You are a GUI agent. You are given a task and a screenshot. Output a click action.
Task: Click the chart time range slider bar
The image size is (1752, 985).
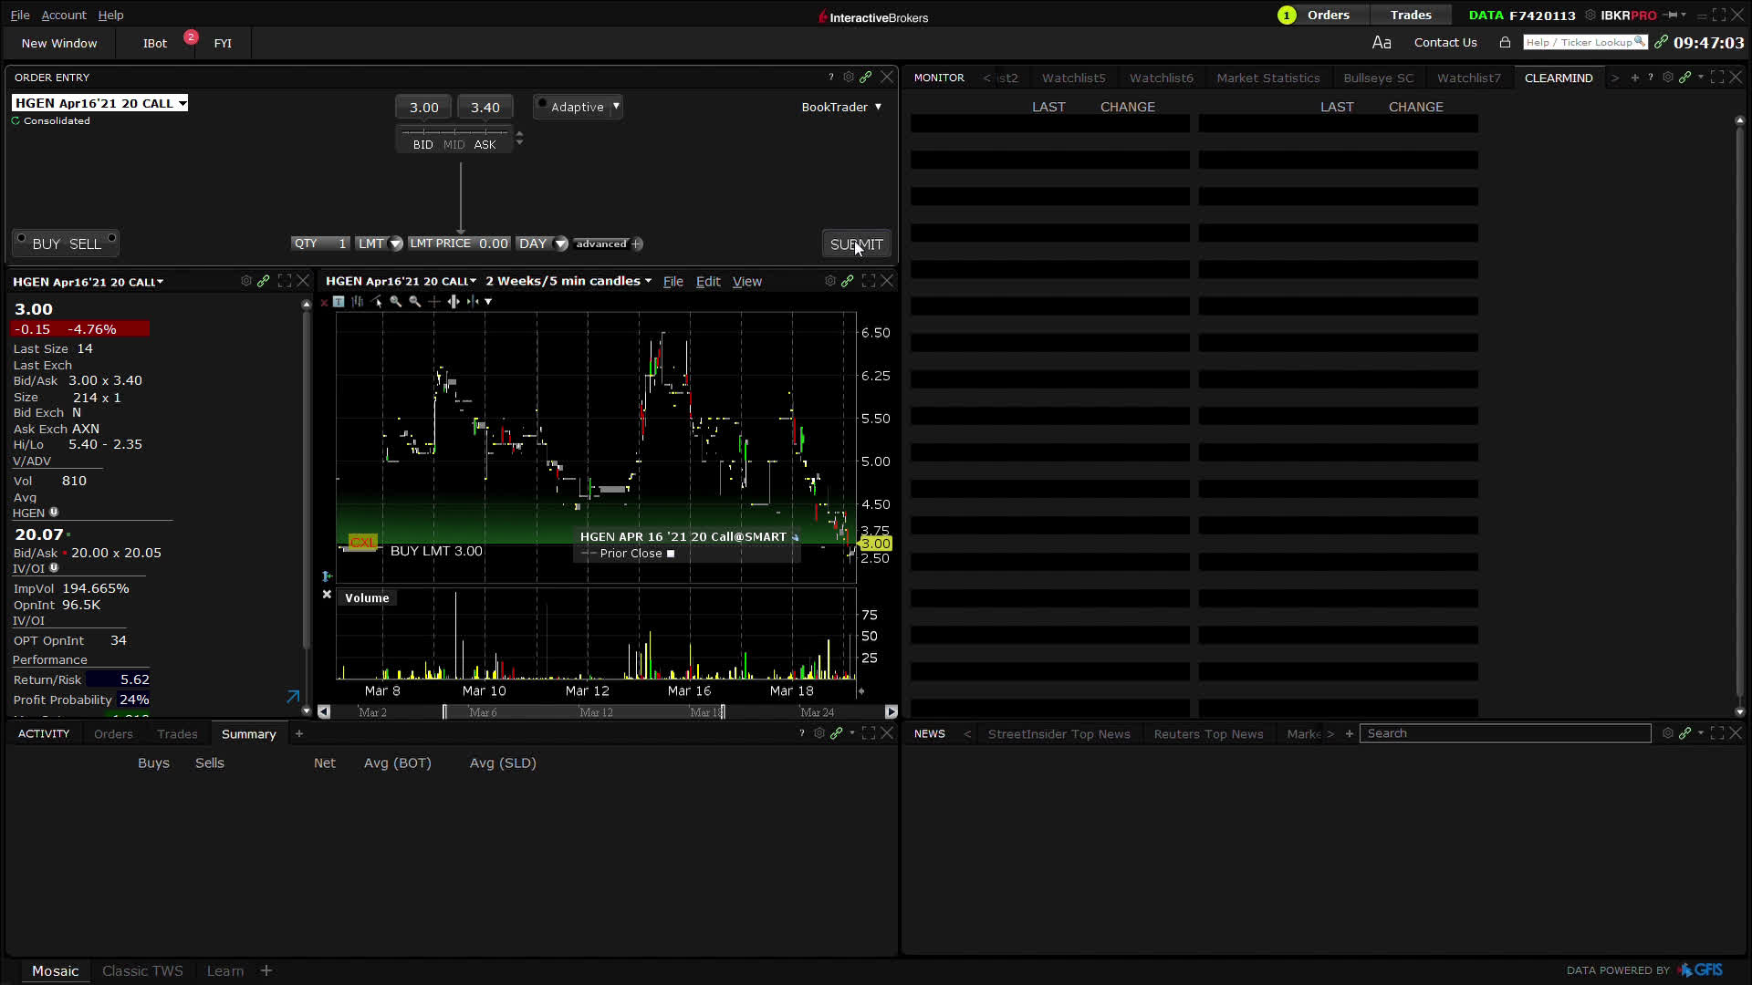coord(607,712)
